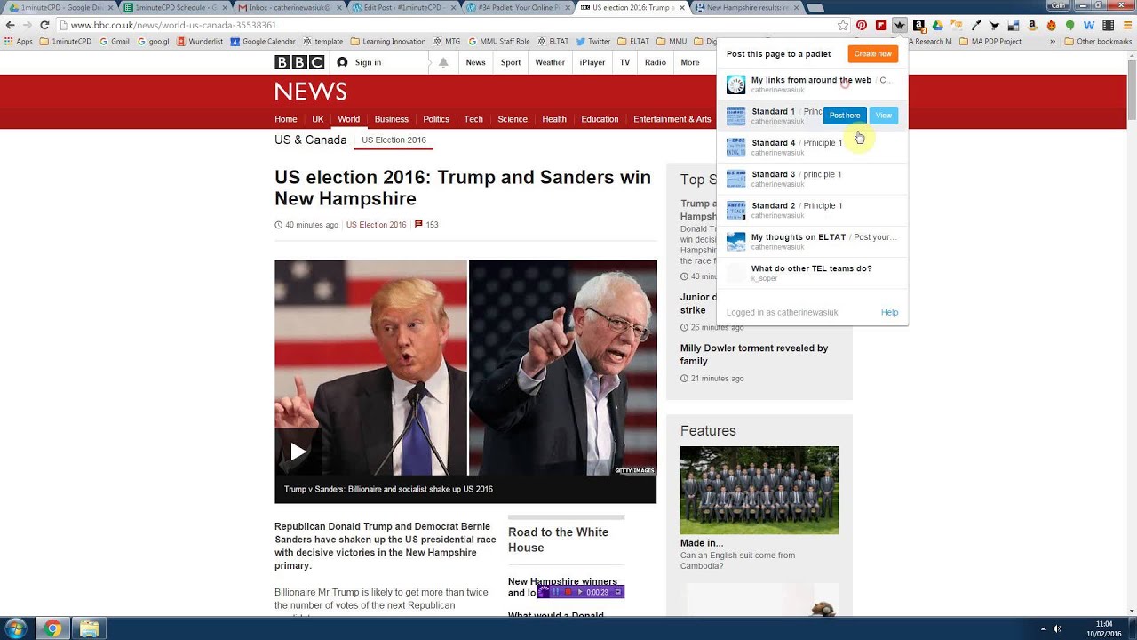Select What do other TEL teams do padlet
Screen dimensions: 1137x640
(x=812, y=273)
